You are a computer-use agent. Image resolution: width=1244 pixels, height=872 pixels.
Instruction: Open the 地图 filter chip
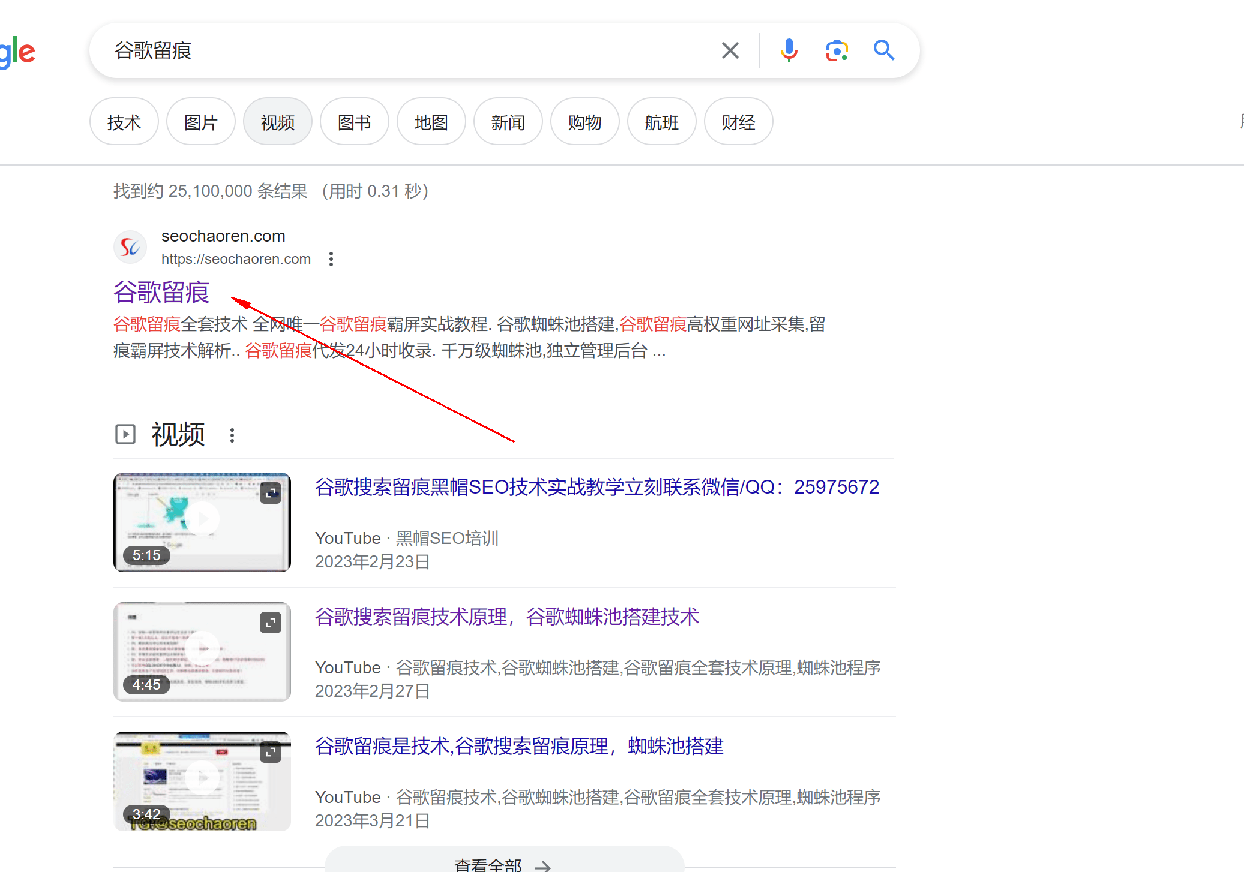431,122
